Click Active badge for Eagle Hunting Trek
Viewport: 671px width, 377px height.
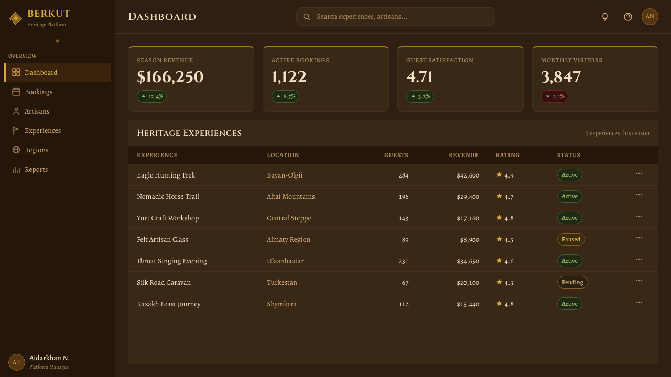[x=569, y=175]
